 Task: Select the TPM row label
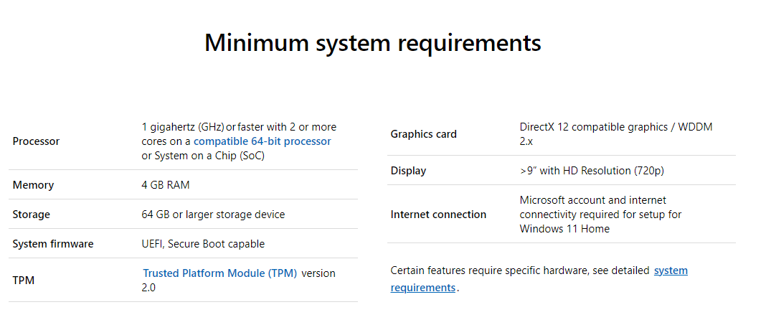[24, 281]
